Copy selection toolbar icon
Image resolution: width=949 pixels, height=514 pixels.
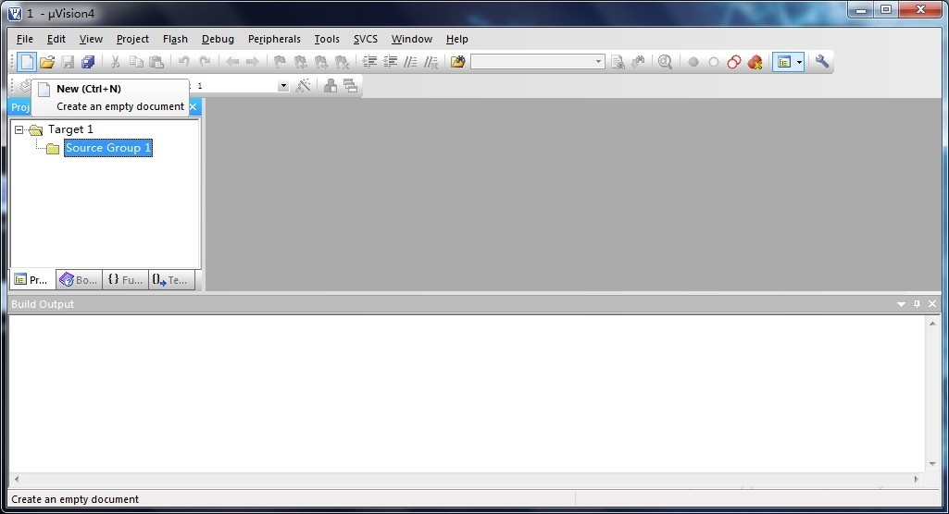pyautogui.click(x=136, y=62)
